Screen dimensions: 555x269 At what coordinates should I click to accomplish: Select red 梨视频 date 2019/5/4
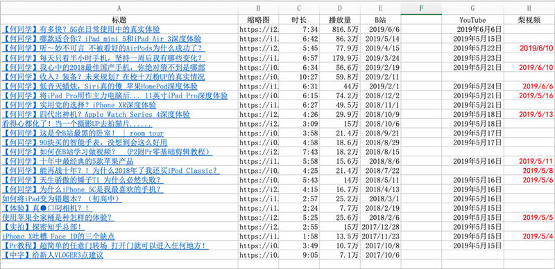[529, 236]
